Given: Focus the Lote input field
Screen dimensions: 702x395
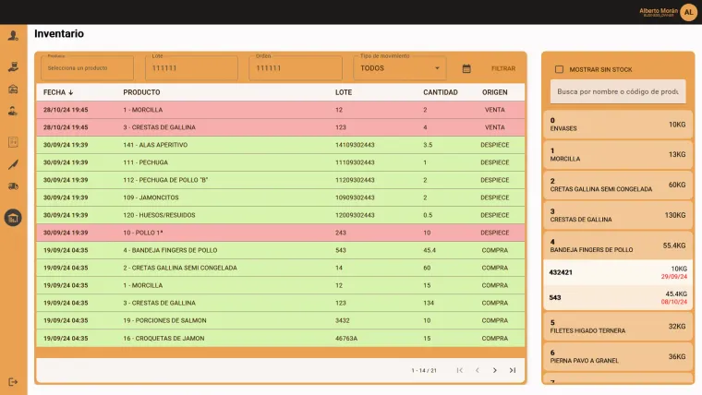Looking at the screenshot, I should [x=191, y=68].
